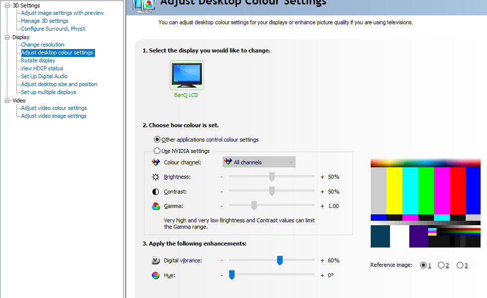This screenshot has height=298, width=487.
Task: Go to Configure Surround, PhysX
Action: (x=53, y=29)
